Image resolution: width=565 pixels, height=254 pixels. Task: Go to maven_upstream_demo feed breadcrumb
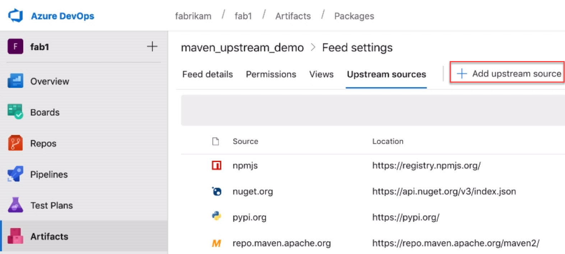point(242,48)
